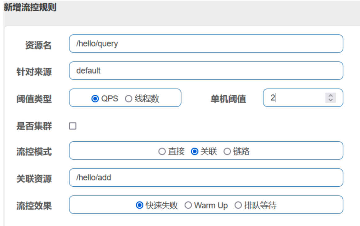Select the 线程数 threshold type
360x226 pixels.
click(128, 99)
